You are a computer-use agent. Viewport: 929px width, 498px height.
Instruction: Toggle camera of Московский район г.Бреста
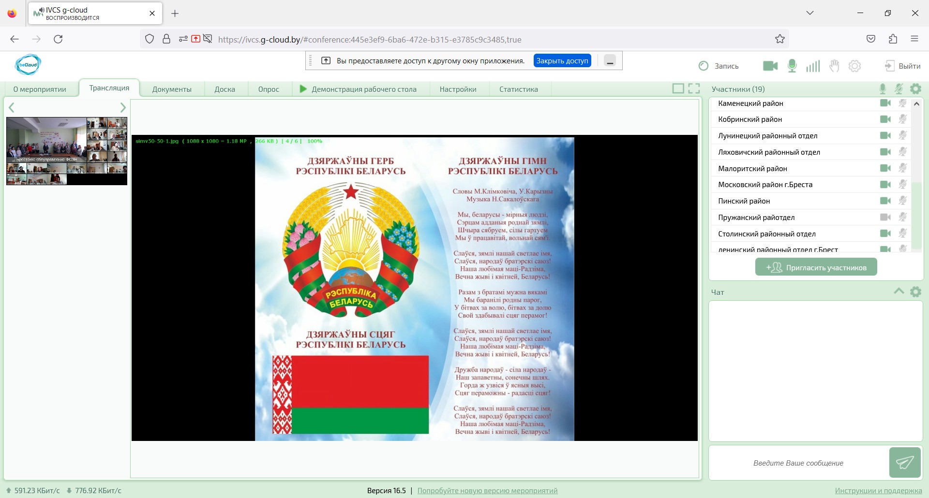pos(885,184)
